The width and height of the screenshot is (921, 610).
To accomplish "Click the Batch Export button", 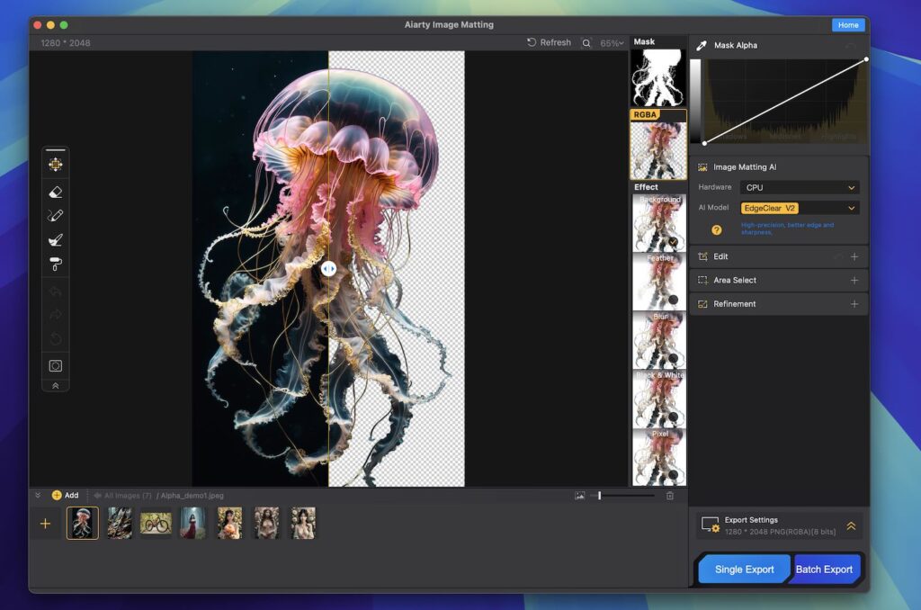I will click(824, 570).
